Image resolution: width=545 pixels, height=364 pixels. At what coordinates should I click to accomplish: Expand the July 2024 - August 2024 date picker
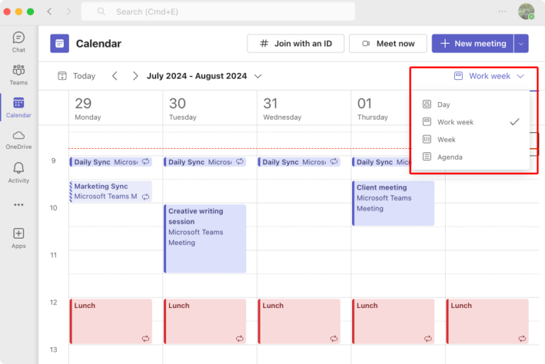point(258,76)
